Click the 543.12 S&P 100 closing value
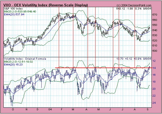This screenshot has height=114, width=162. pos(120,9)
